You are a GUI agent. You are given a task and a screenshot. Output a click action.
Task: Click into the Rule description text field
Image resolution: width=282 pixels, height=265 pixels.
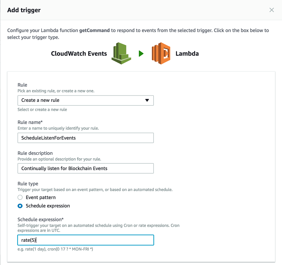click(86, 168)
